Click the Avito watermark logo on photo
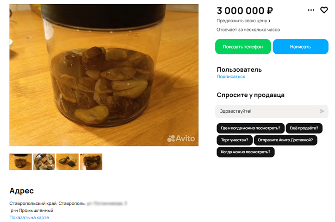335x222 pixels. (181, 139)
